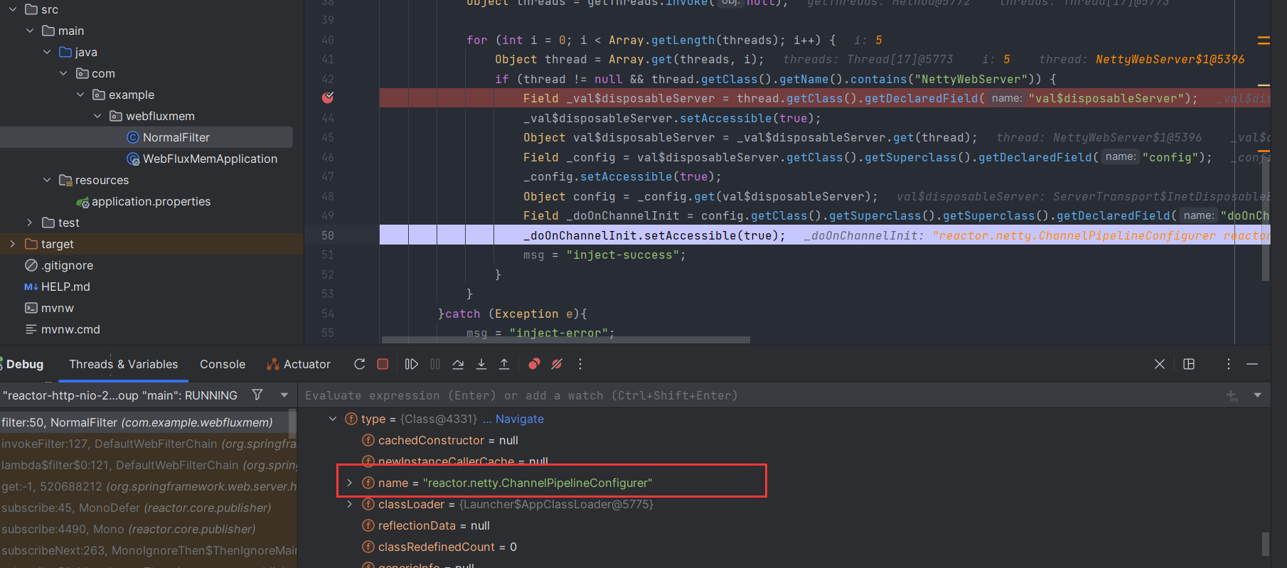Screen dimensions: 1287x568
Task: Collapse the src folder
Action: pyautogui.click(x=12, y=9)
